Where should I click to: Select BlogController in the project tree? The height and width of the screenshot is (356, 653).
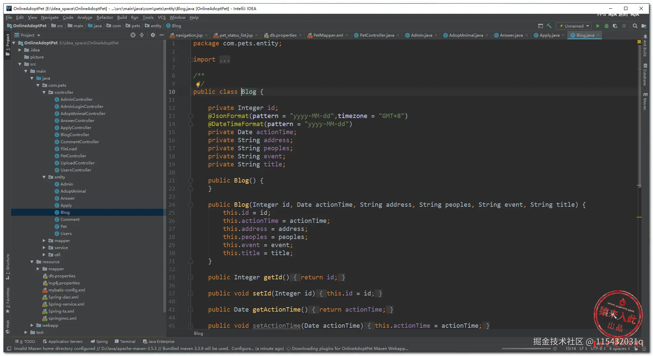75,135
